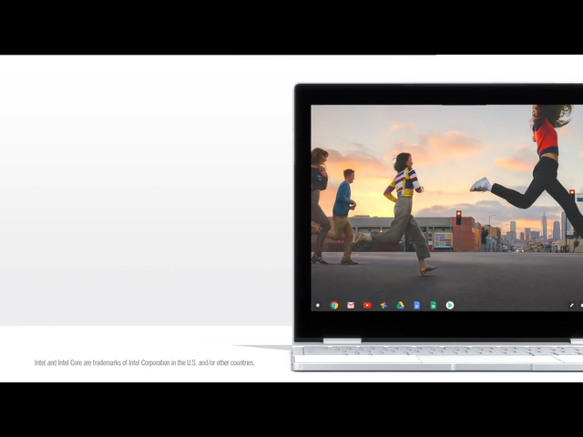The image size is (583, 437).
Task: Launch the Google Play Store
Action: coord(449,306)
